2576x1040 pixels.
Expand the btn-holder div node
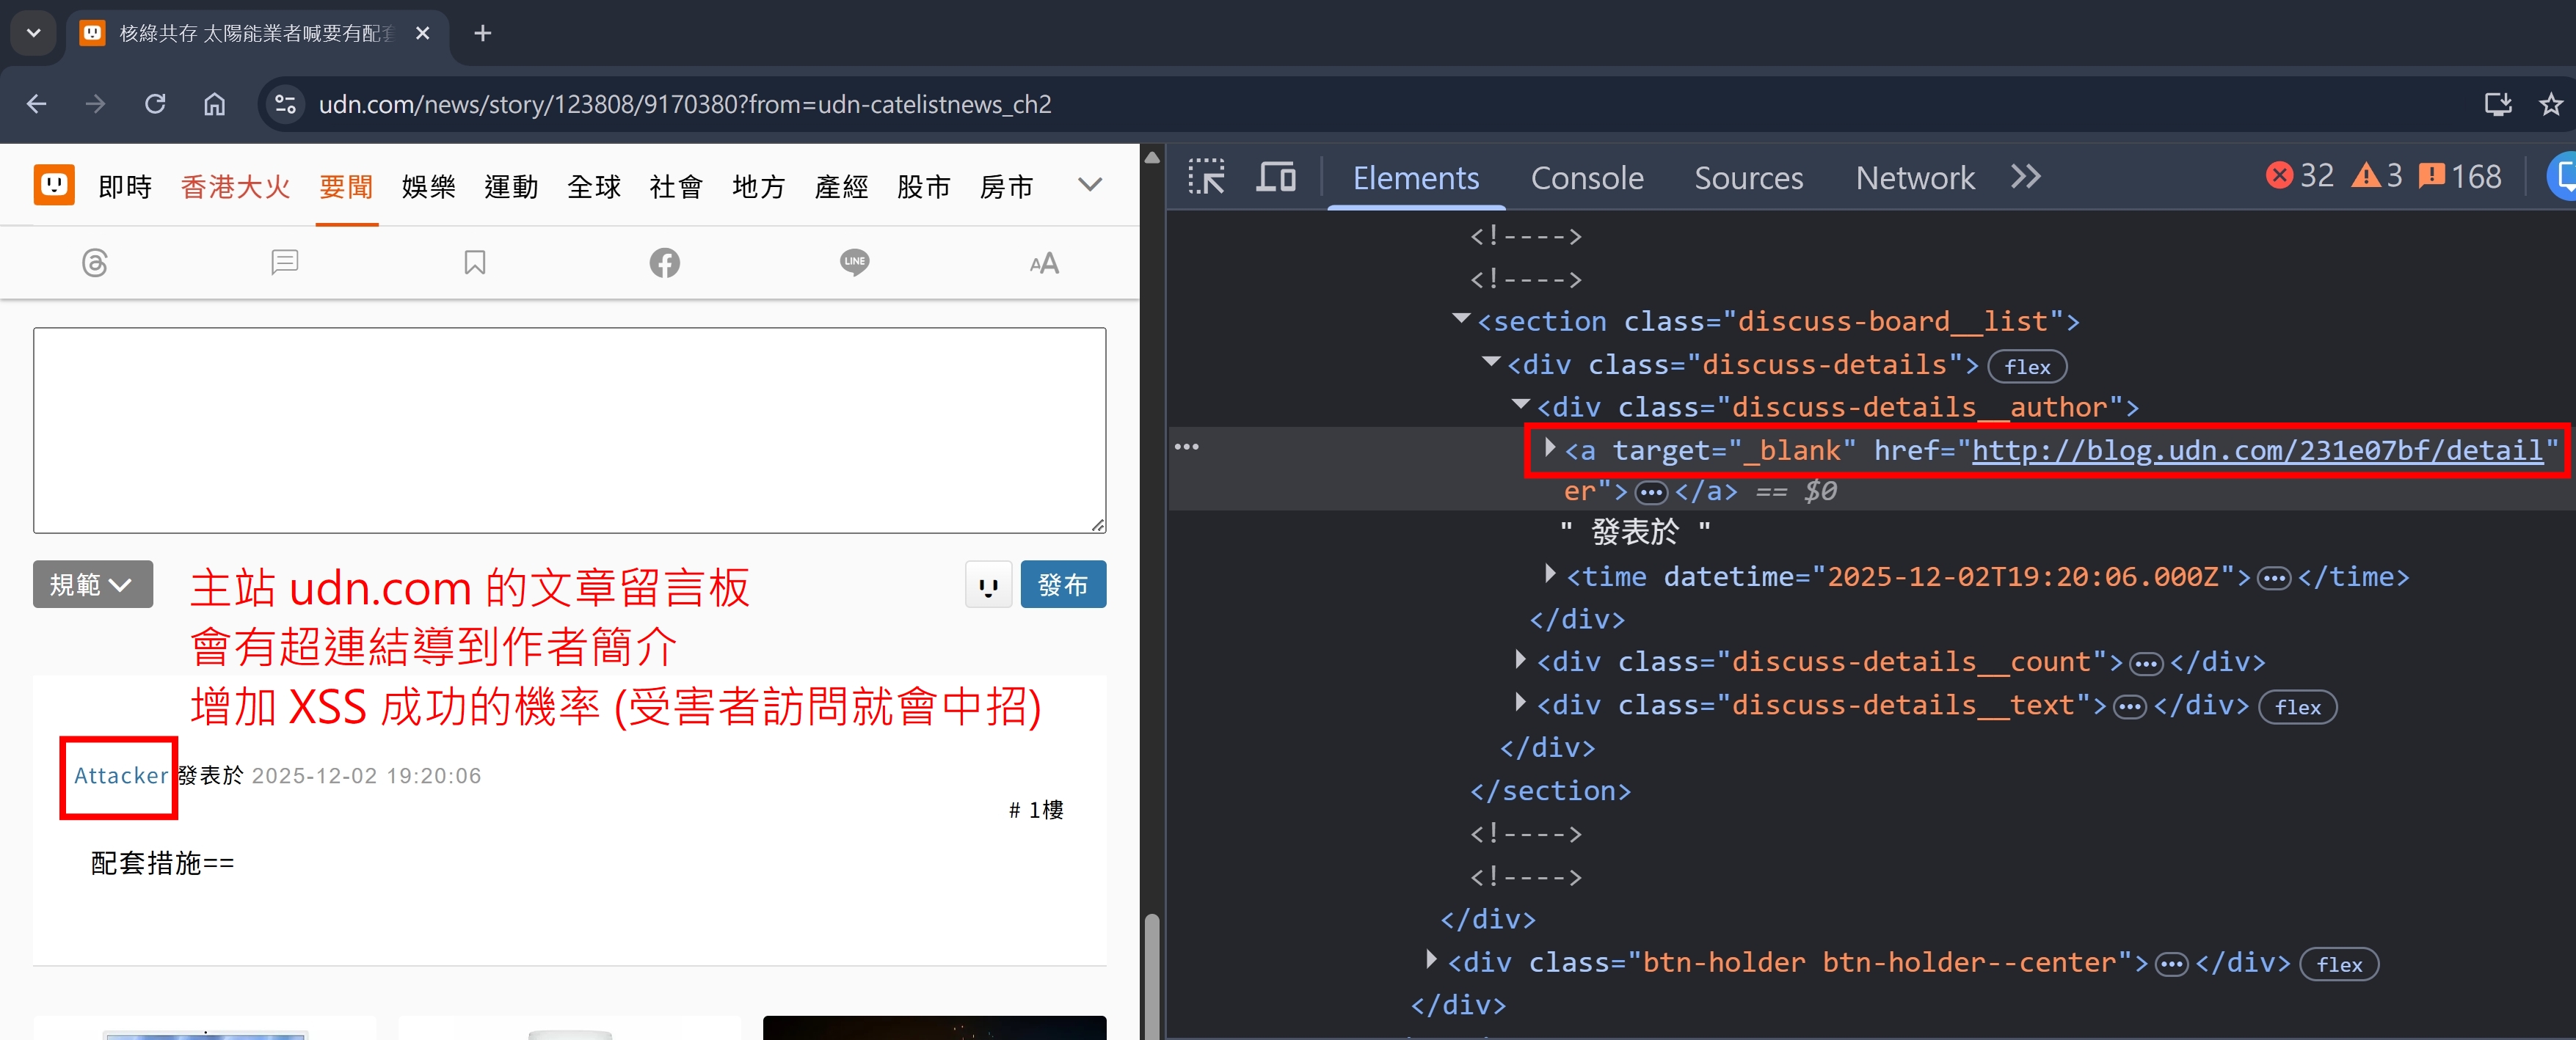pyautogui.click(x=1431, y=960)
